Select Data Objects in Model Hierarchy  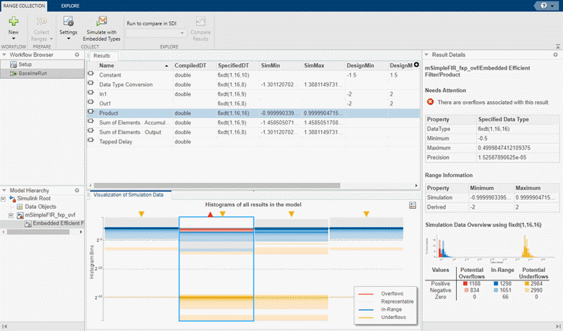pos(41,207)
